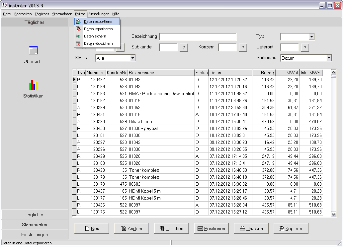The height and width of the screenshot is (247, 343).
Task: Click the Drucken button
Action: coord(251,228)
